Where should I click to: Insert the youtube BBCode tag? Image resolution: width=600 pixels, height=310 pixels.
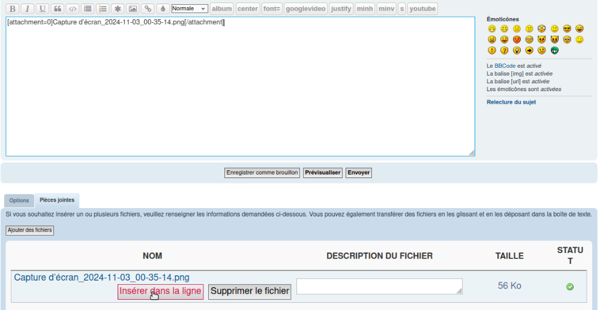[422, 9]
